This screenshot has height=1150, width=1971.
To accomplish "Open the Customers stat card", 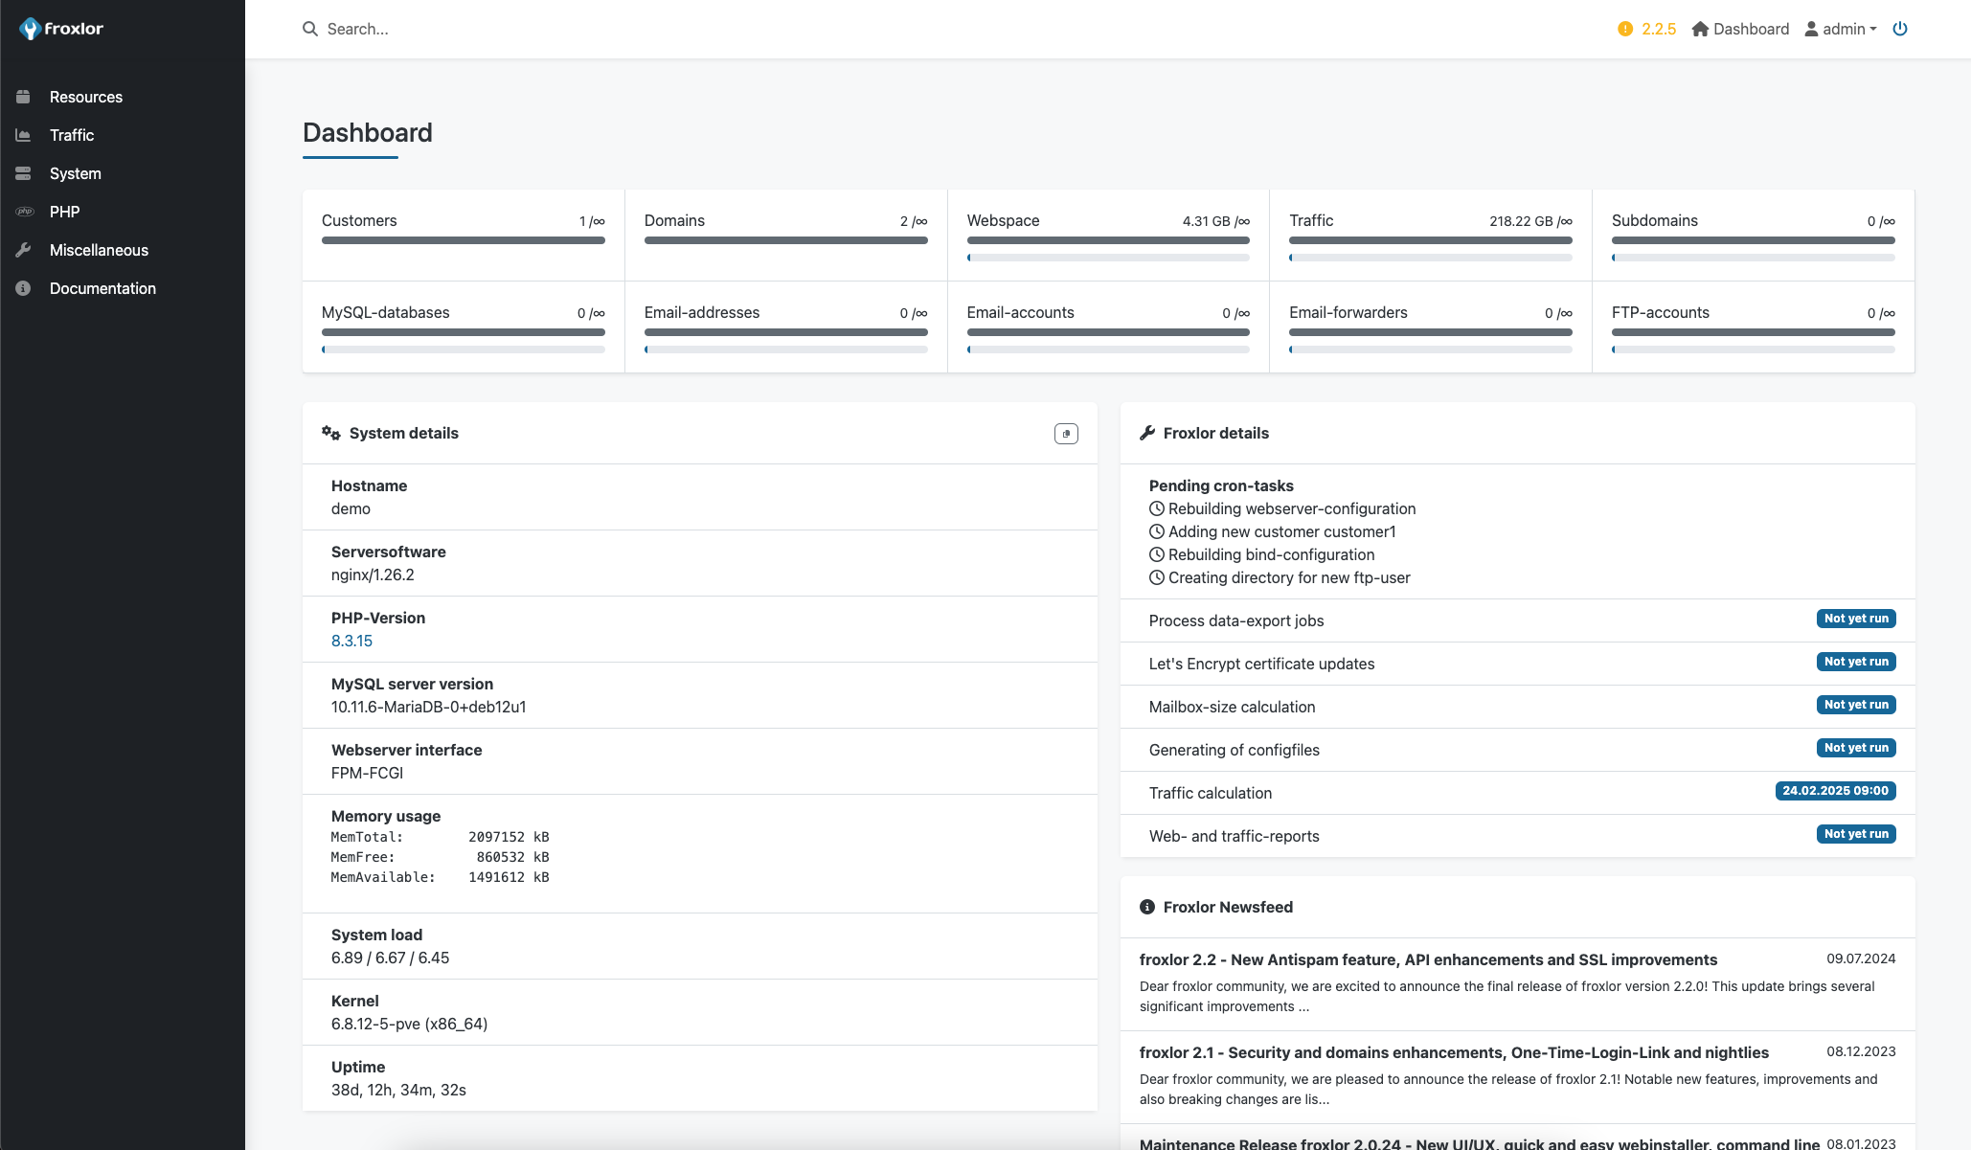I will [x=464, y=235].
